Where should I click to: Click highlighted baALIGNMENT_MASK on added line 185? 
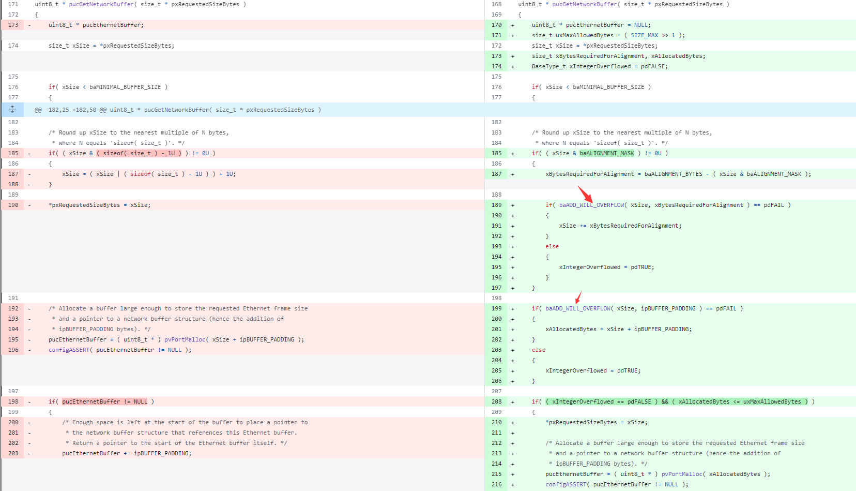pyautogui.click(x=606, y=153)
